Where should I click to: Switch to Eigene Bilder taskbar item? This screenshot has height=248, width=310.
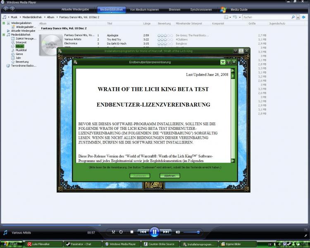point(238,244)
